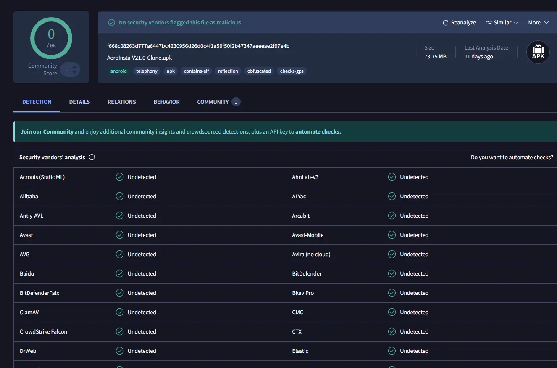Choose the reflection tag
Viewport: 557px width, 368px height.
click(x=228, y=71)
